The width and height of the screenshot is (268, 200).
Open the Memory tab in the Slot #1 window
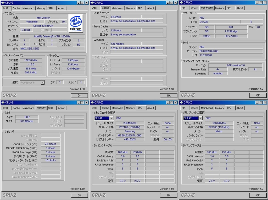130,108
